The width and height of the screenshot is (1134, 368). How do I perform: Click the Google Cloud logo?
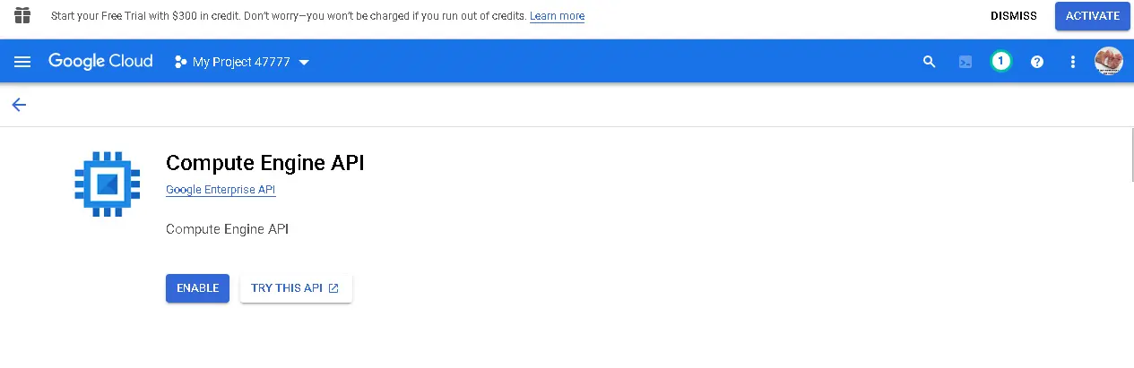[x=100, y=62]
